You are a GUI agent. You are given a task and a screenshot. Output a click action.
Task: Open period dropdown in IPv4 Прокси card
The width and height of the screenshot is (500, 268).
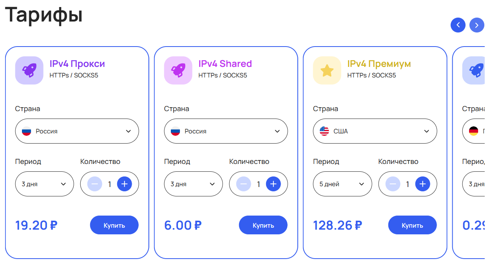click(44, 184)
